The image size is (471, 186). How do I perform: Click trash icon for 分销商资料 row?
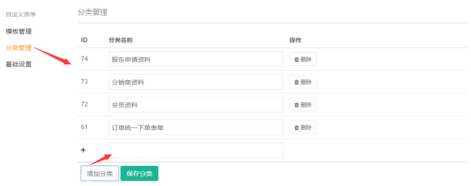297,82
